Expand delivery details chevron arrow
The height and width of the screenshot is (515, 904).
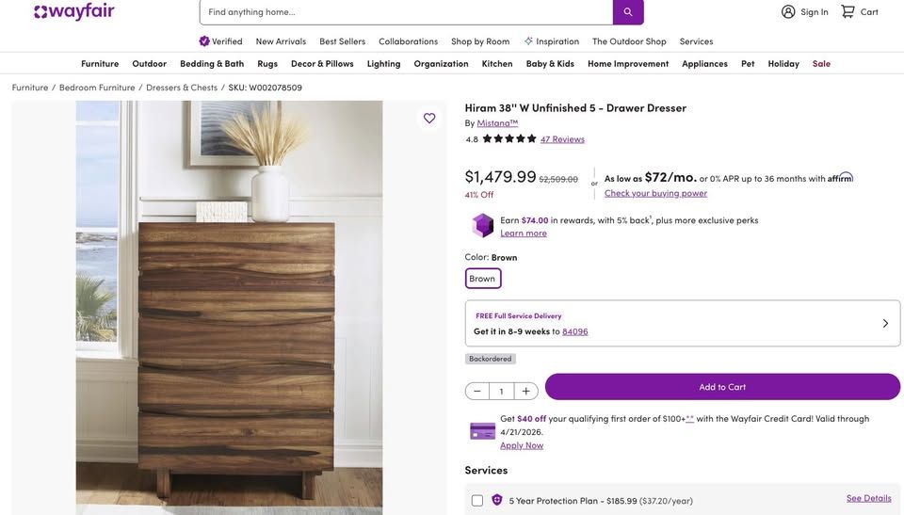coord(885,323)
